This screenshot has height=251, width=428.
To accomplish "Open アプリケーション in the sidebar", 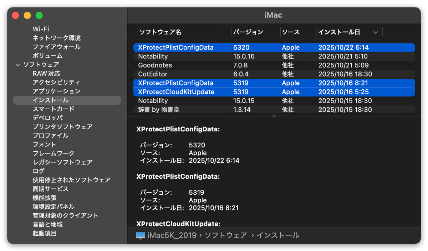I will point(57,91).
